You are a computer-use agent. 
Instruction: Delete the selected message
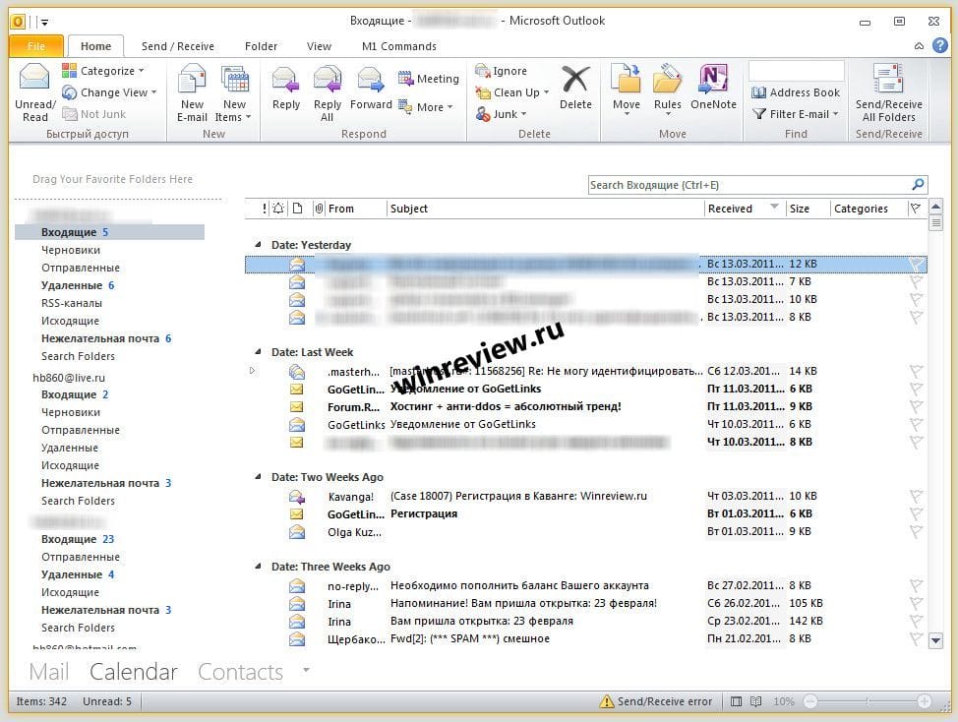(575, 90)
